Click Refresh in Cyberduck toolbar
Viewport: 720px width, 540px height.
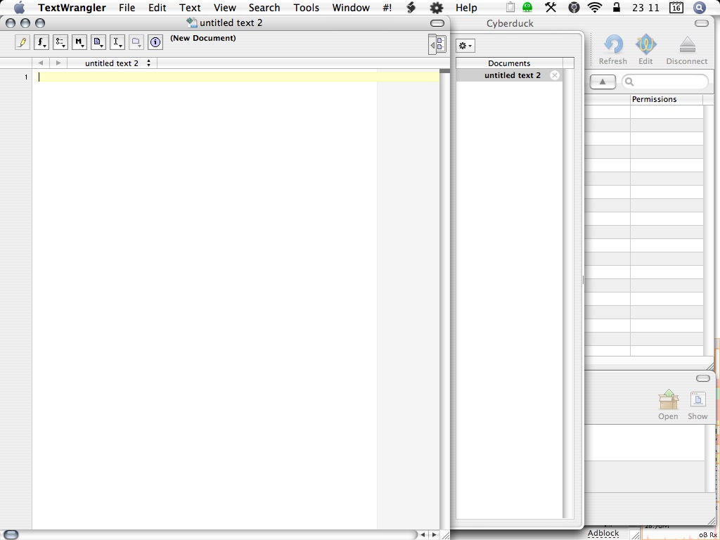[612, 50]
